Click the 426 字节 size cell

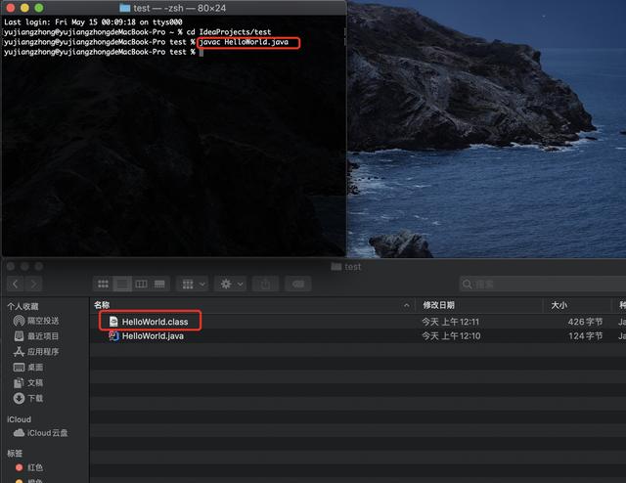click(585, 322)
